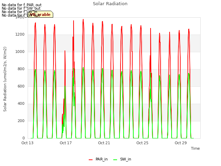Click the 800 y-axis tick label
Viewport: 221px width, 166px height.
pyautogui.click(x=21, y=69)
